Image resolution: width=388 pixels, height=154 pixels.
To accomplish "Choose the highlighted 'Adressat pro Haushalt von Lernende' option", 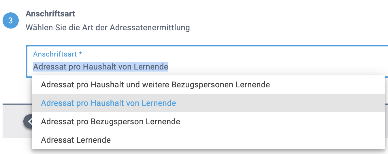I will point(108,103).
